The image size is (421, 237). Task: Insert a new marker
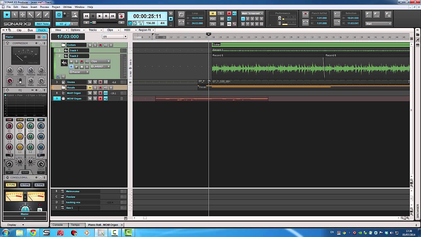click(x=388, y=15)
